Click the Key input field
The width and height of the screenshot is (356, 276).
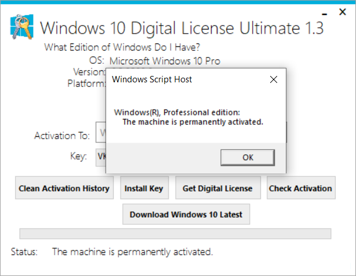point(101,157)
